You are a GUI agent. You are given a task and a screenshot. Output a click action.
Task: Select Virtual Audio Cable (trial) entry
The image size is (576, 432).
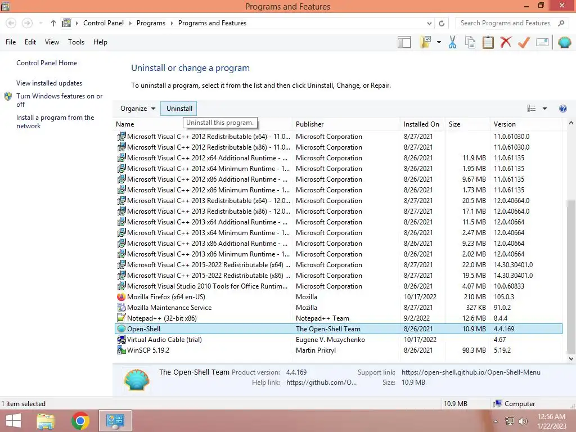(339, 339)
